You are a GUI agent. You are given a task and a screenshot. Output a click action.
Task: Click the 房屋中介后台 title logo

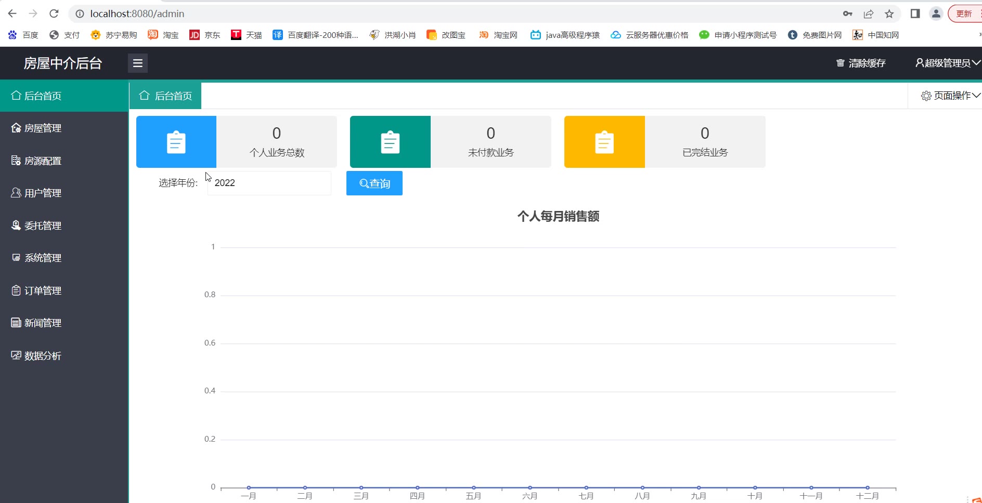(63, 63)
